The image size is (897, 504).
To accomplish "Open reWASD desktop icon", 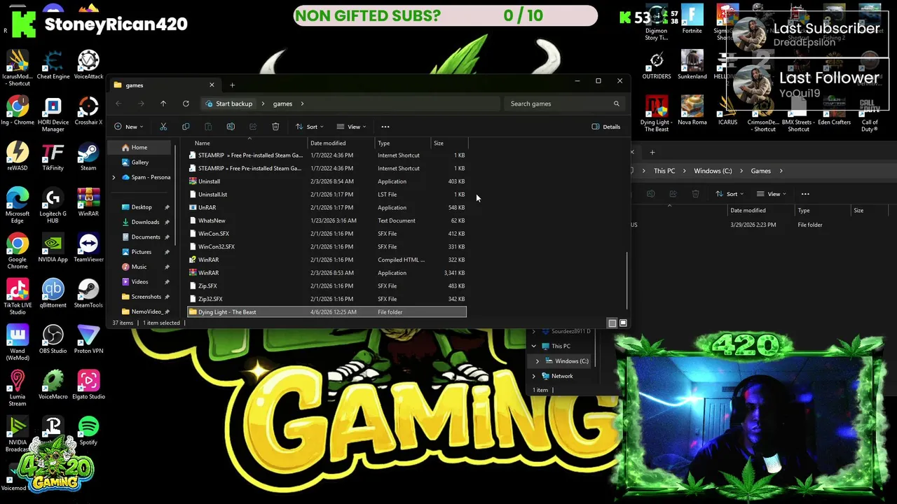I will 18,157.
